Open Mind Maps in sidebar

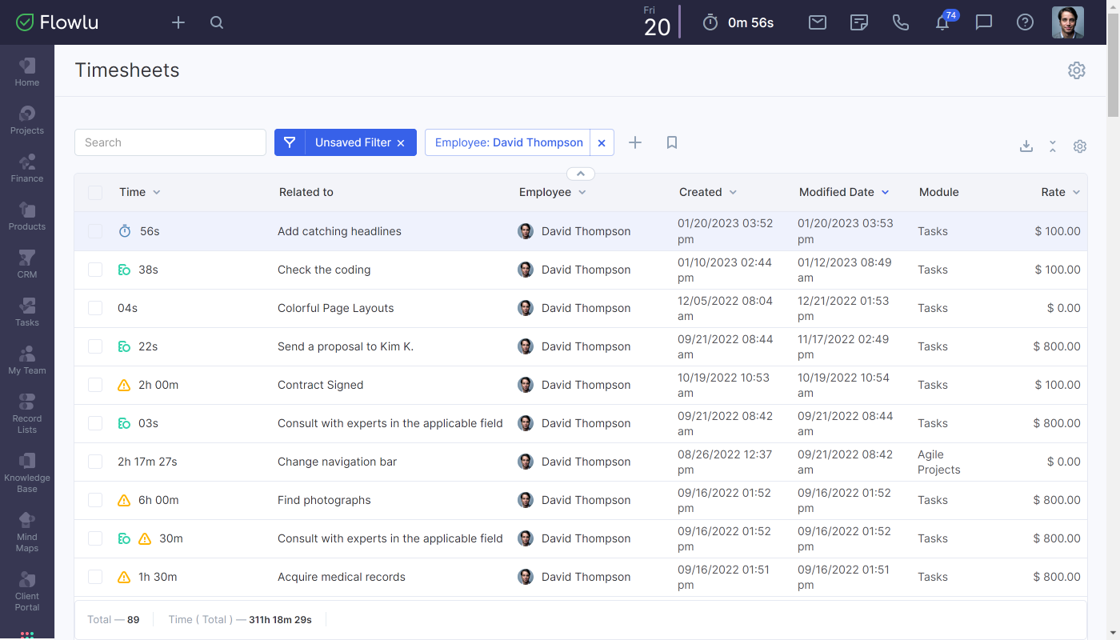pyautogui.click(x=27, y=532)
